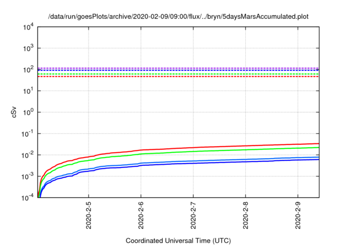Click the 2020-2-5 date label

[89, 215]
